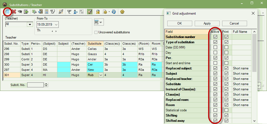This screenshot has width=267, height=124.
Task: Click the Grid adjustment scrollbar thumb
Action: pos(254,53)
